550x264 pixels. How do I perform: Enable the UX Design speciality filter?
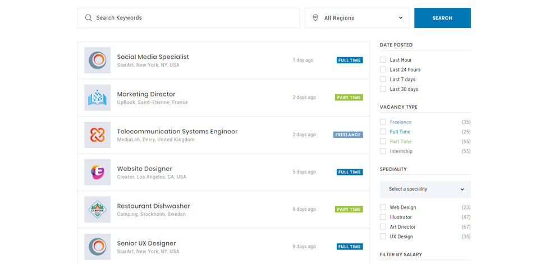click(383, 237)
